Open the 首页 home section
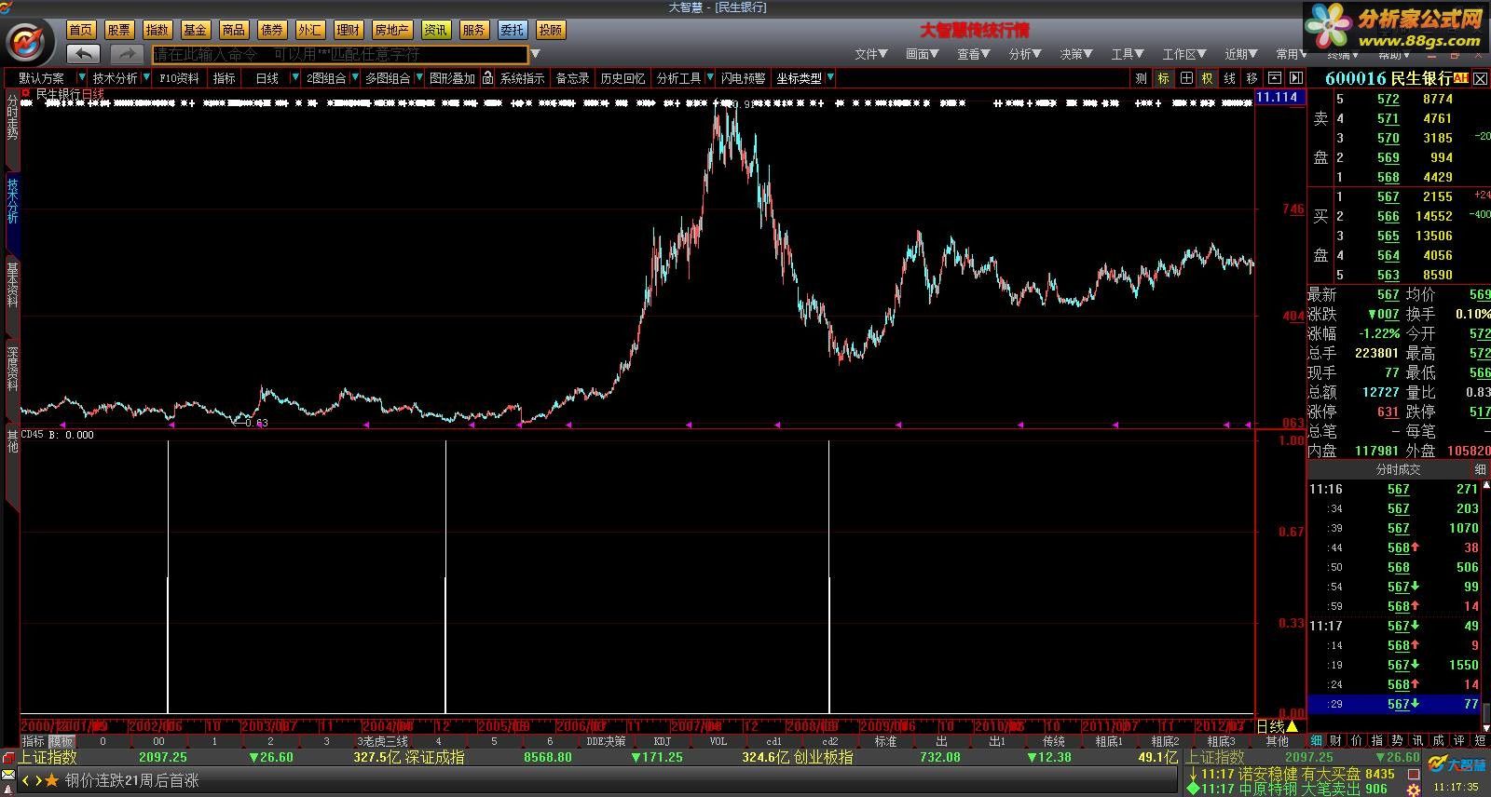Viewport: 1491px width, 797px height. click(81, 30)
